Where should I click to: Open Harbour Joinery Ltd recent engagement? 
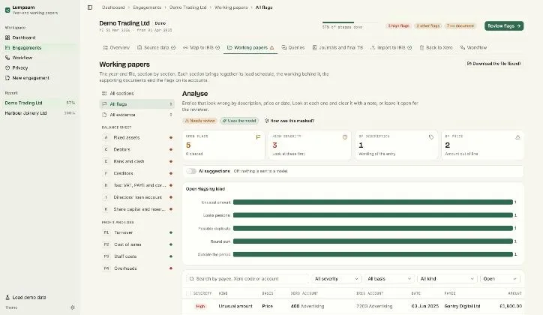tap(40, 113)
